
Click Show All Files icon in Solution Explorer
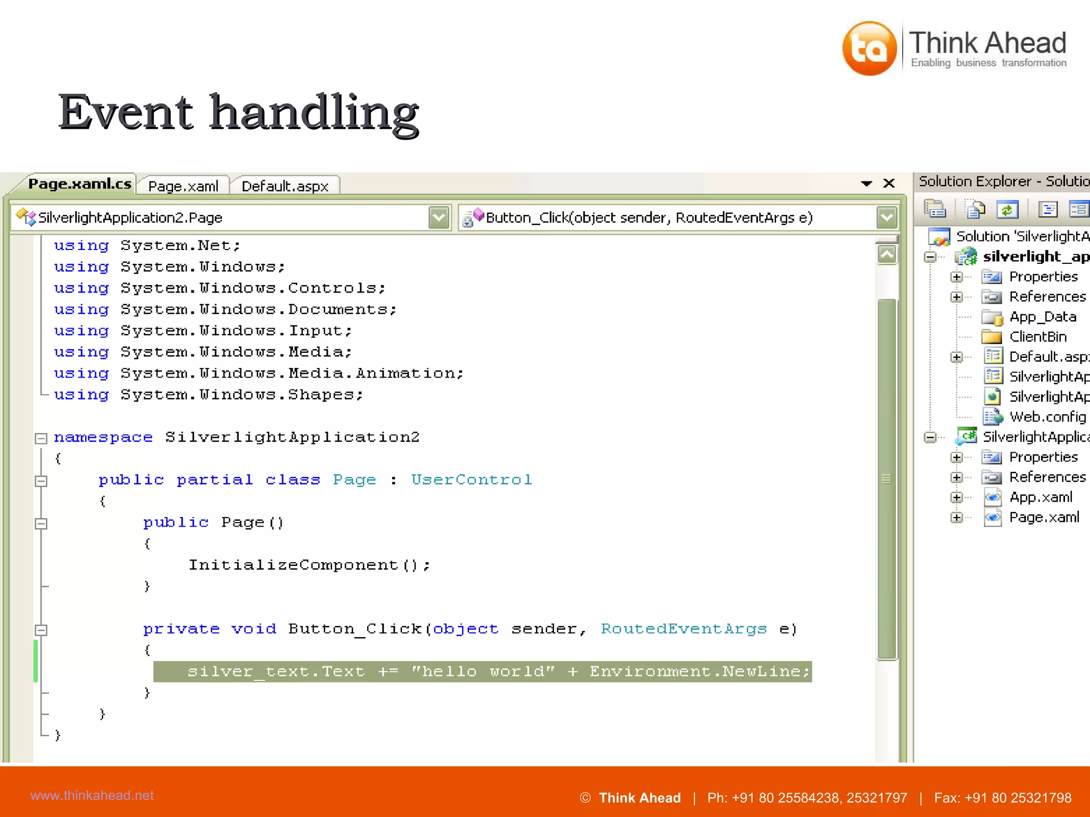975,209
